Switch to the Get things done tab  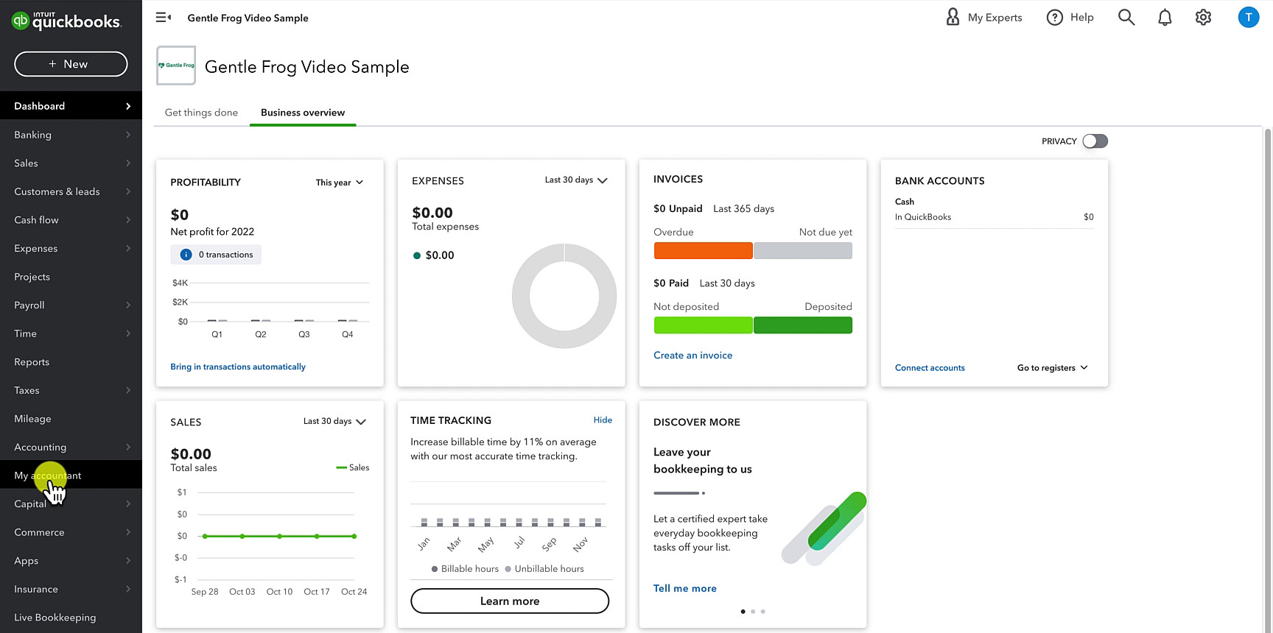click(201, 113)
